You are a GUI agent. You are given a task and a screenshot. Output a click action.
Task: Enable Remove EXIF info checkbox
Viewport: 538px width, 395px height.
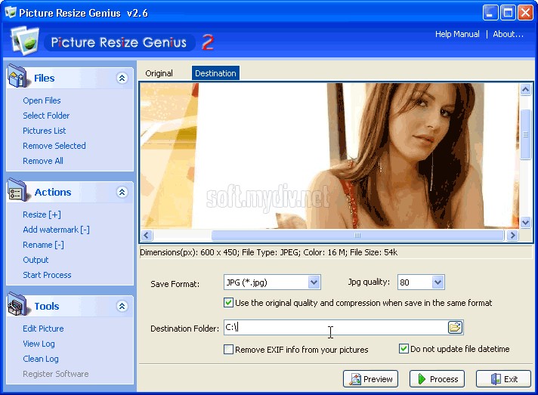(x=228, y=350)
